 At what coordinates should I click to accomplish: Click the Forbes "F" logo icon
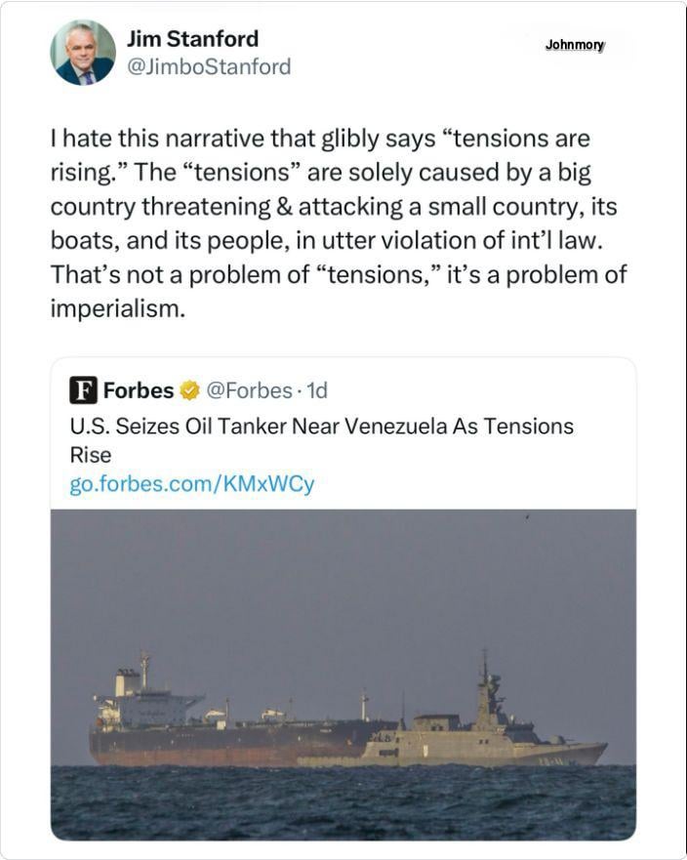tap(83, 391)
